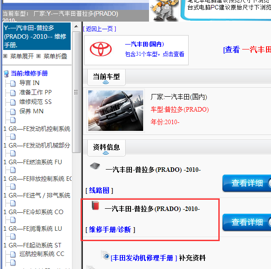This screenshot has height=269, width=271.
Task: Open the 一汽丰田(国内) link
Action: click(x=145, y=44)
